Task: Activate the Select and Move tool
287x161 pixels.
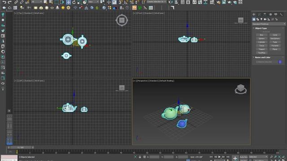Action: 68,2
